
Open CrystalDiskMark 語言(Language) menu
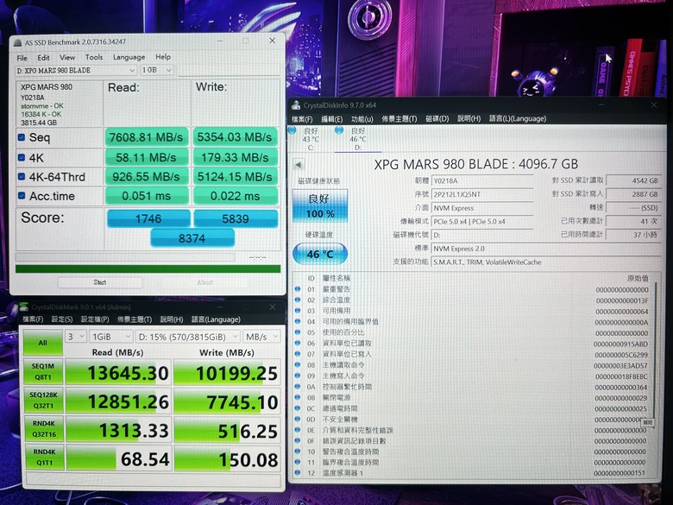pos(216,319)
